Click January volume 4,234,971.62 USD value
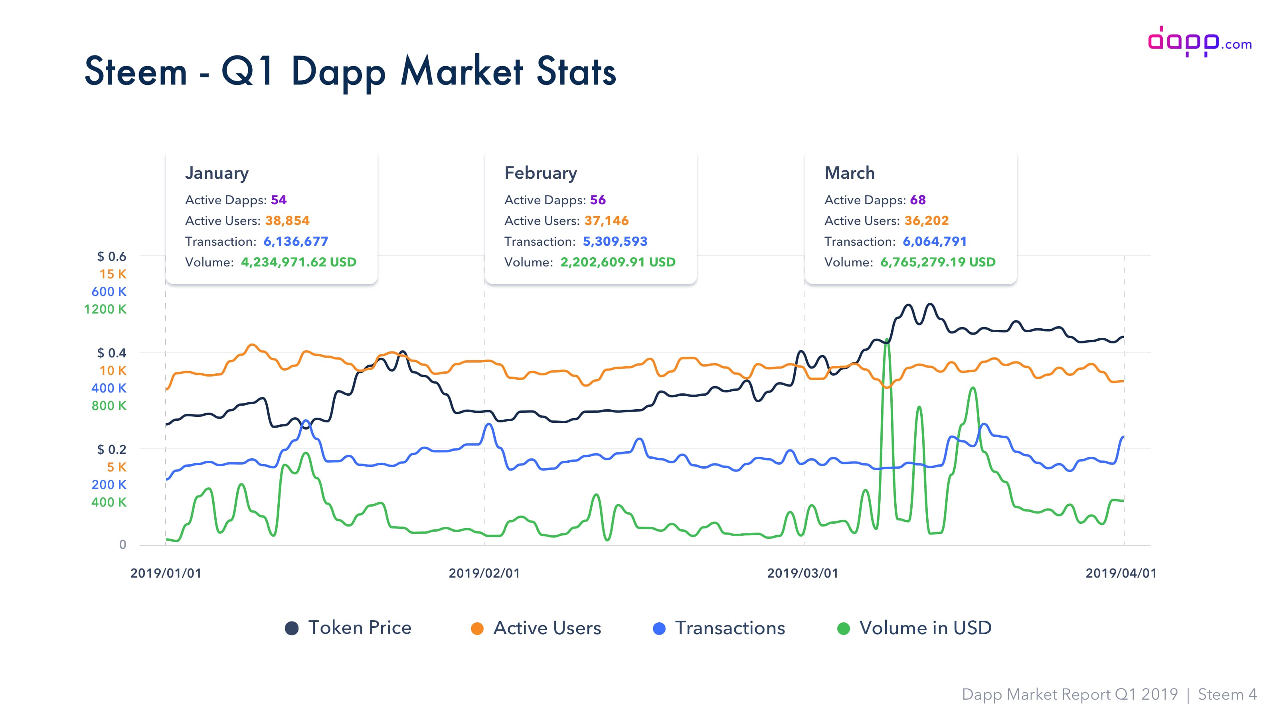Screen dimensions: 1277x718 point(298,262)
